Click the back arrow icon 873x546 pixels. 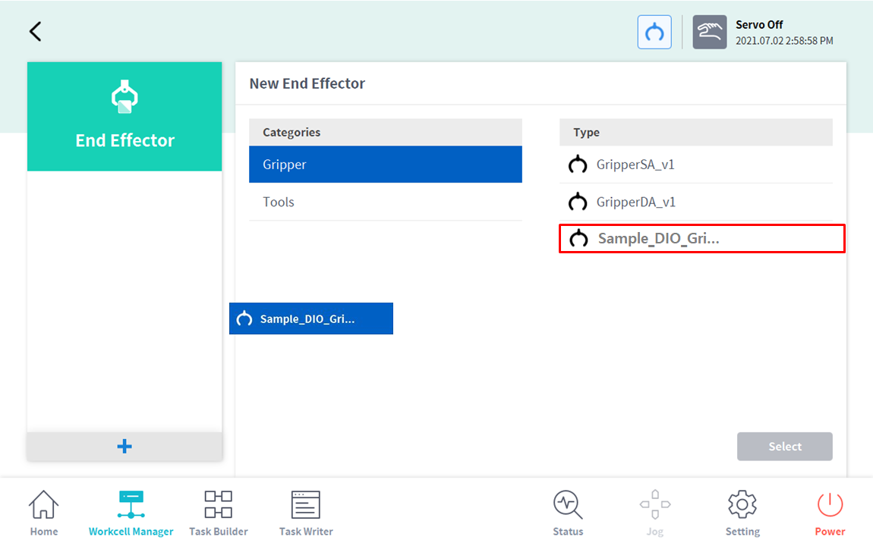click(35, 31)
